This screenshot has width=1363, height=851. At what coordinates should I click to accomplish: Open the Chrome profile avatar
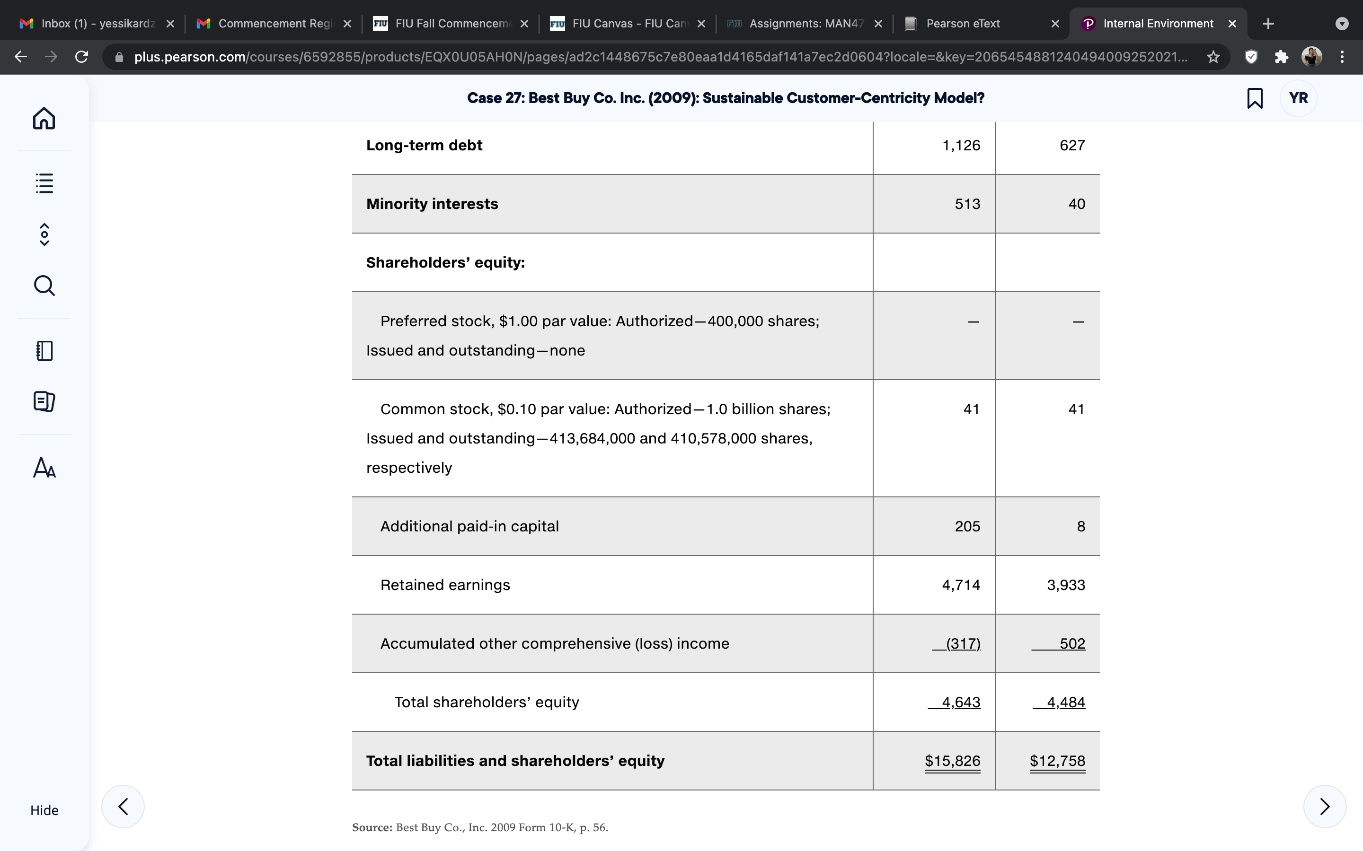coord(1312,57)
